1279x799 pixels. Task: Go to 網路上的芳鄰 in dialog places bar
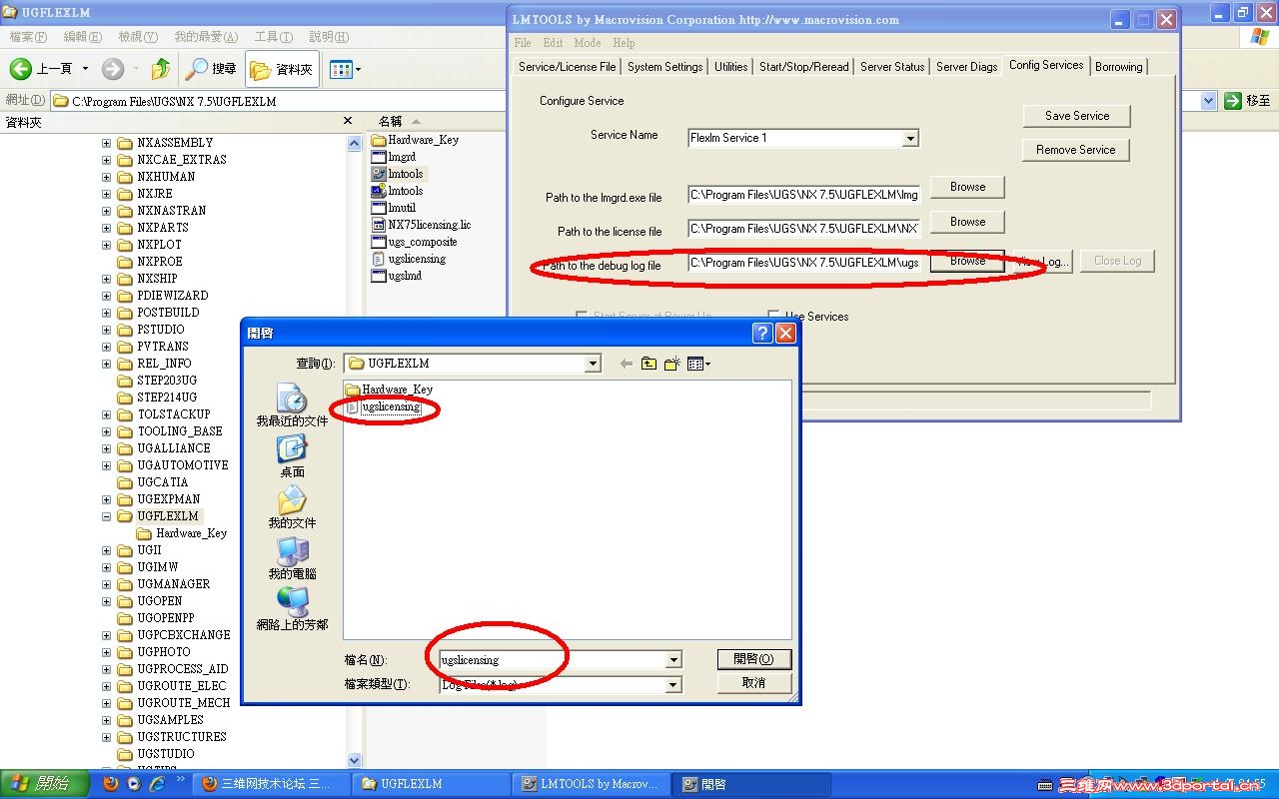coord(292,609)
